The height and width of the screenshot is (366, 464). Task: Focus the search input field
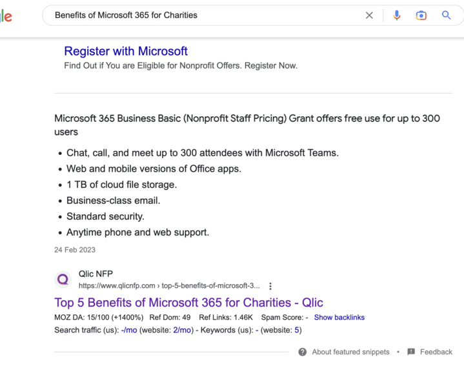[x=207, y=15]
